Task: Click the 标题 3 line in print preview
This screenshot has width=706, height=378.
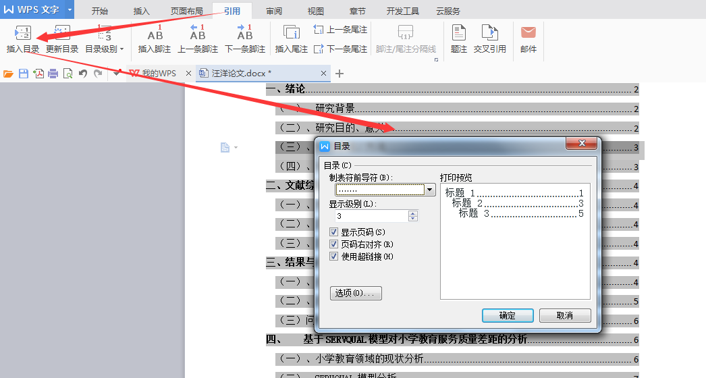Action: click(x=521, y=213)
